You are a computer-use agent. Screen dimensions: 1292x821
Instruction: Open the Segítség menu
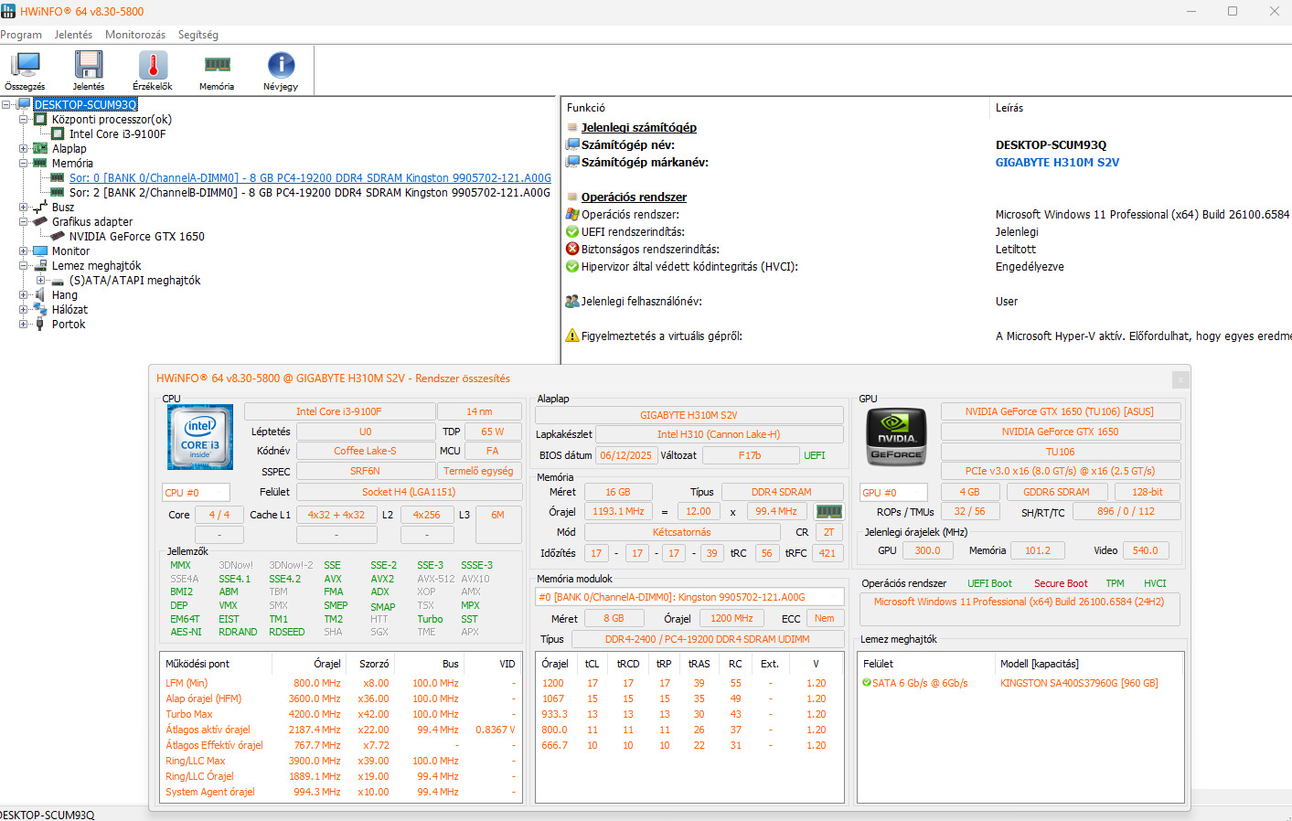(198, 35)
